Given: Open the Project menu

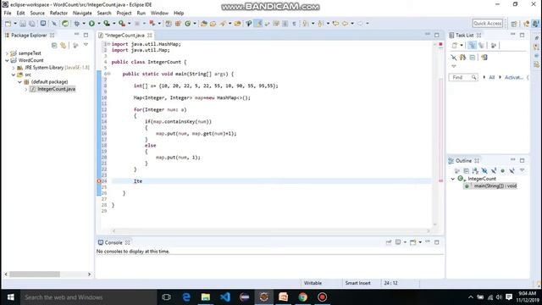Looking at the screenshot, I should [x=124, y=14].
